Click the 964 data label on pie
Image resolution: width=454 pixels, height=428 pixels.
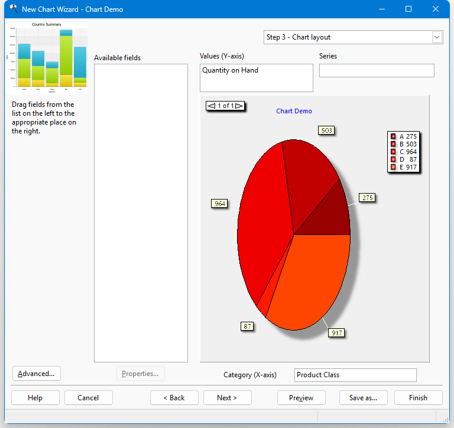click(220, 204)
